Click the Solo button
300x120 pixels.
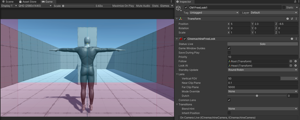[x=262, y=44]
